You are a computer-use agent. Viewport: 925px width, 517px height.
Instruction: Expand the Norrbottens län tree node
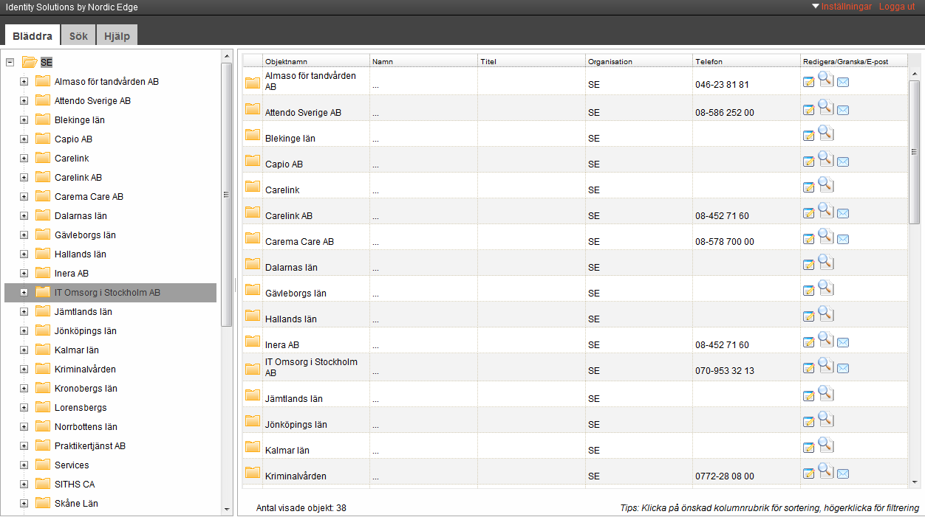pos(24,427)
